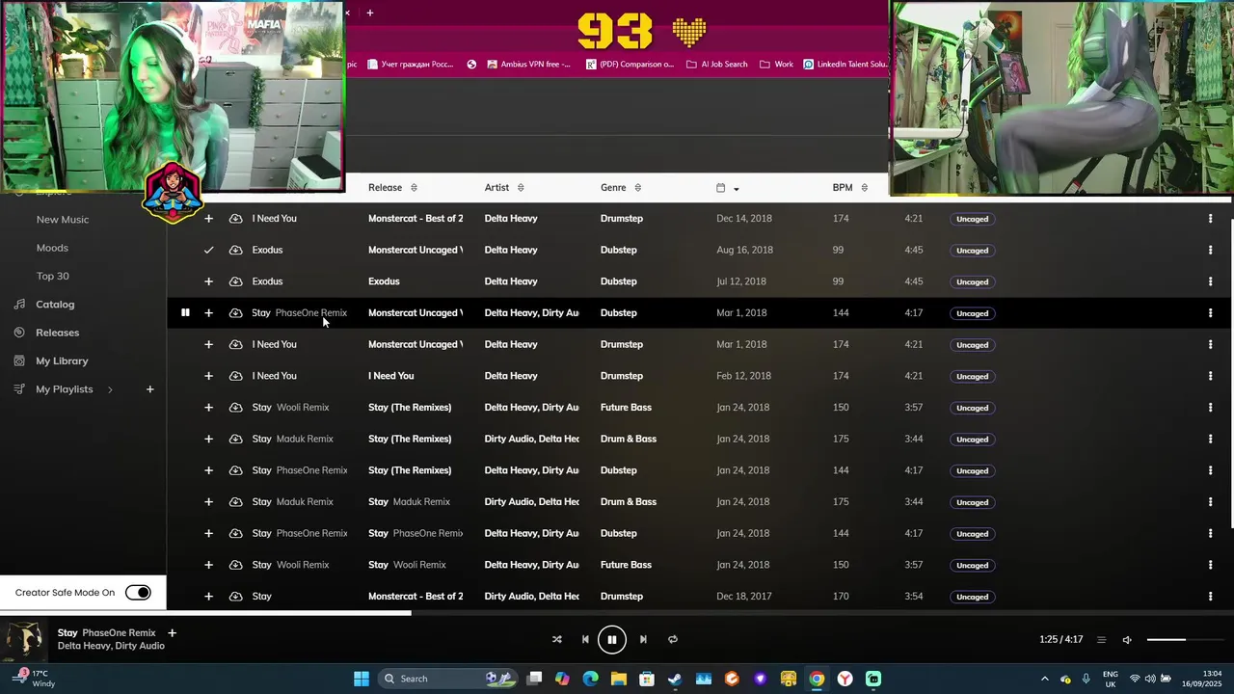The width and height of the screenshot is (1234, 694).
Task: Go to Releases section
Action: point(57,333)
